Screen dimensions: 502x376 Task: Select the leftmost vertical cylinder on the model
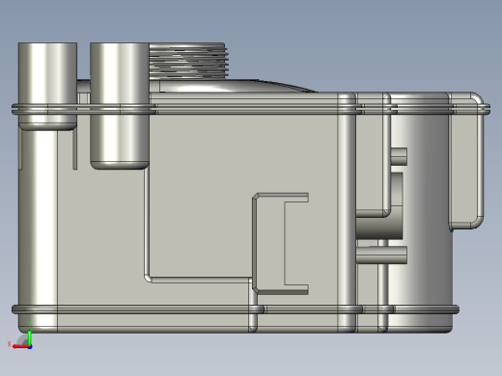point(47,86)
